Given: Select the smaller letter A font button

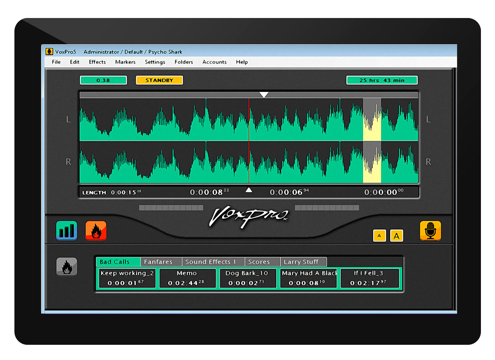Looking at the screenshot, I should [379, 236].
